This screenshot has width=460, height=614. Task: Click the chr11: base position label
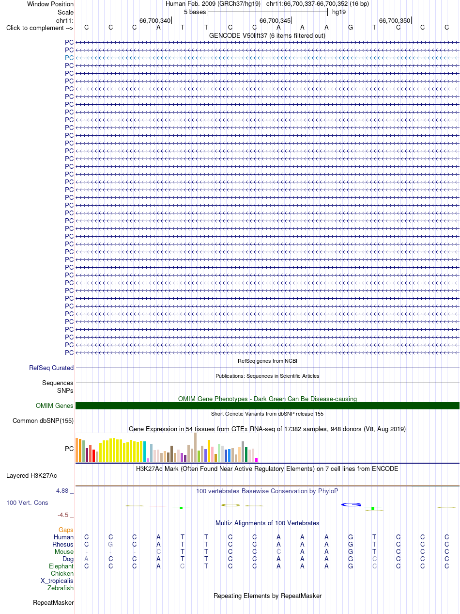pyautogui.click(x=65, y=20)
